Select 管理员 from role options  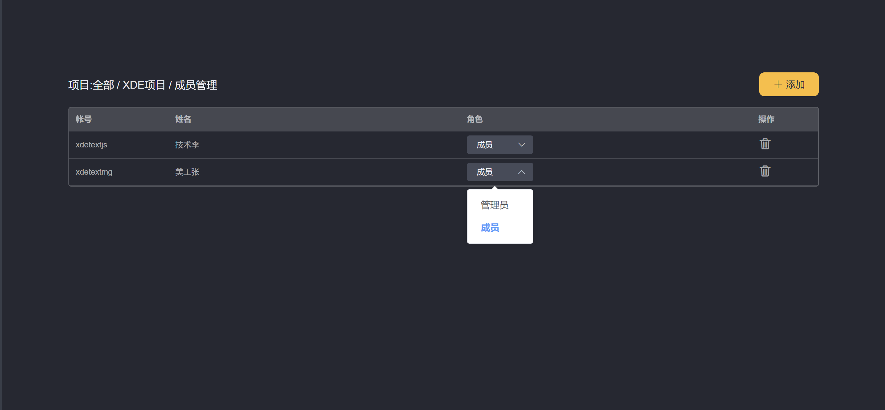[x=494, y=205]
